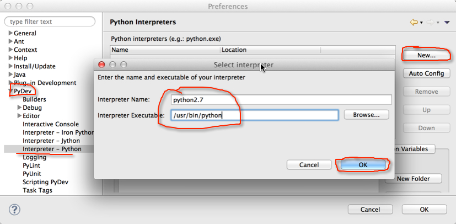Click the forward navigation arrow icon
Image resolution: width=456 pixels, height=224 pixels.
[431, 23]
